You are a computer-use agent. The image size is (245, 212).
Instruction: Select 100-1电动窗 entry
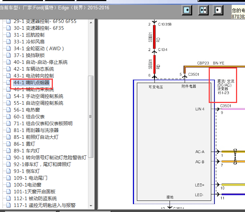[28, 185]
